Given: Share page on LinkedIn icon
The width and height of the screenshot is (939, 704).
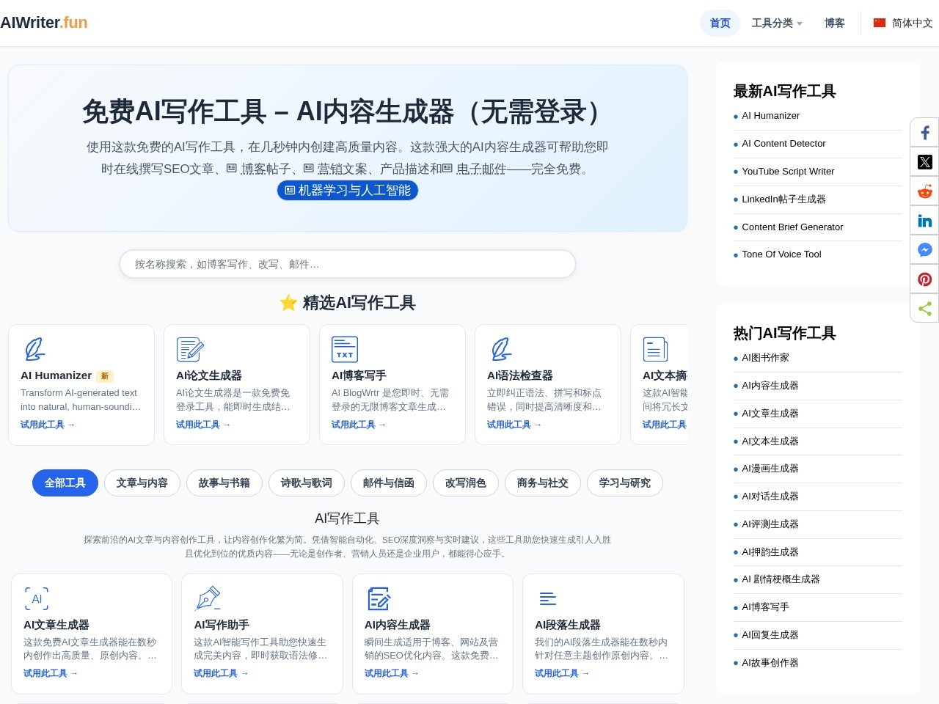Looking at the screenshot, I should click(925, 221).
